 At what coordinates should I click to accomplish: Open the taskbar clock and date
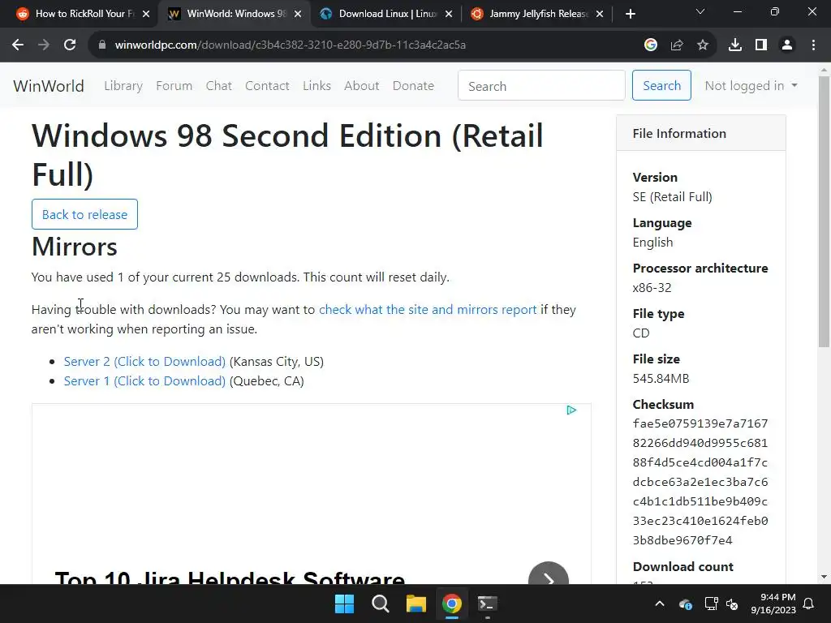773,604
